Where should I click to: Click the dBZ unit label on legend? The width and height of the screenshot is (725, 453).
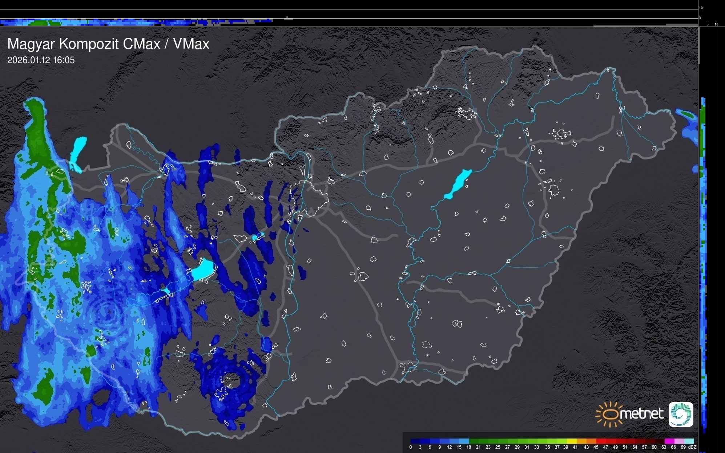[x=692, y=447]
